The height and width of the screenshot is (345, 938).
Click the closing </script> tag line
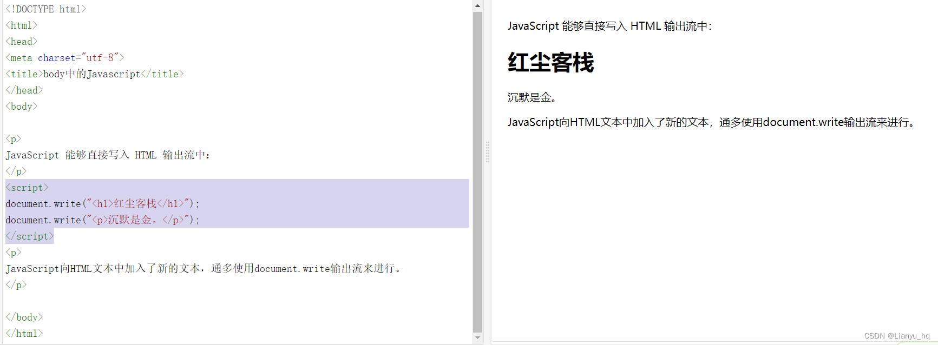(x=30, y=236)
